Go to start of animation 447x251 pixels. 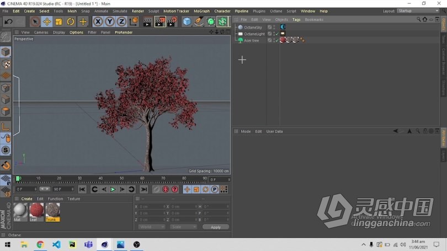coord(82,189)
